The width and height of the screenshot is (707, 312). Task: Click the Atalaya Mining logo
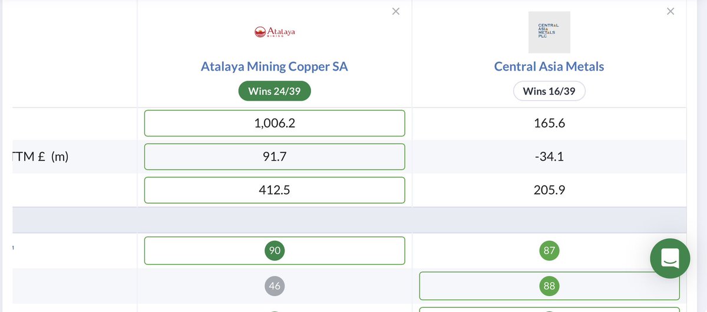pos(275,32)
